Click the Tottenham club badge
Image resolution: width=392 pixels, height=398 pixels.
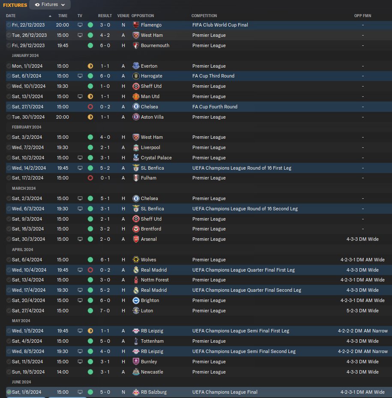136,341
